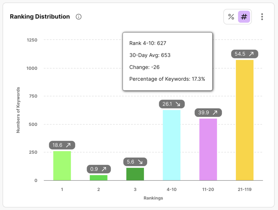Click the Ranking Distribution title
Screen dimensions: 278x210
click(x=40, y=17)
